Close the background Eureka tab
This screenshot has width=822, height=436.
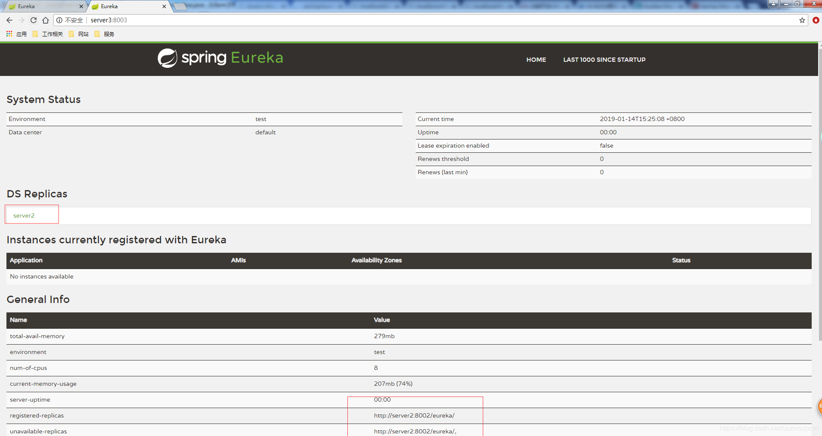(x=81, y=6)
